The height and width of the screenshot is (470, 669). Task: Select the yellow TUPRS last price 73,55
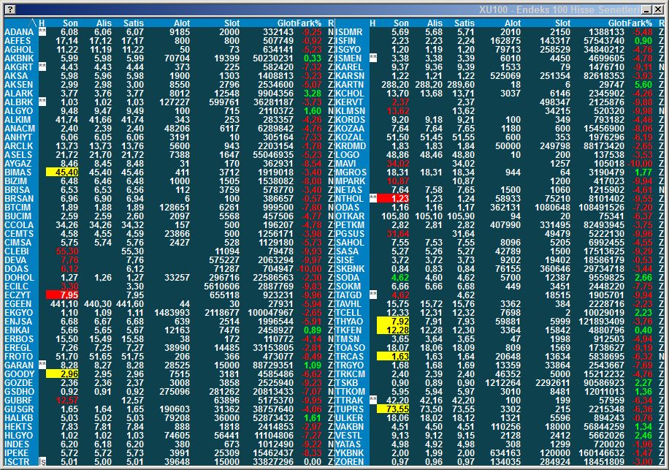(393, 409)
